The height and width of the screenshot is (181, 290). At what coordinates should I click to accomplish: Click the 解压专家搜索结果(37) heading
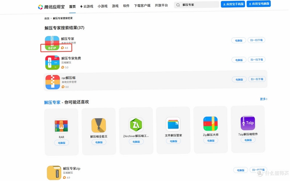pos(65,28)
